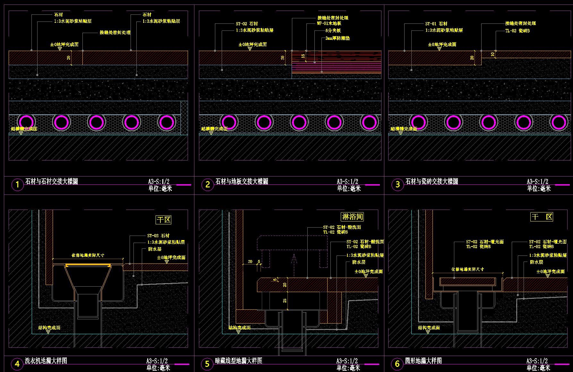573x372 pixels.
Task: Click the circled number 5 detail tag
Action: pyautogui.click(x=207, y=364)
